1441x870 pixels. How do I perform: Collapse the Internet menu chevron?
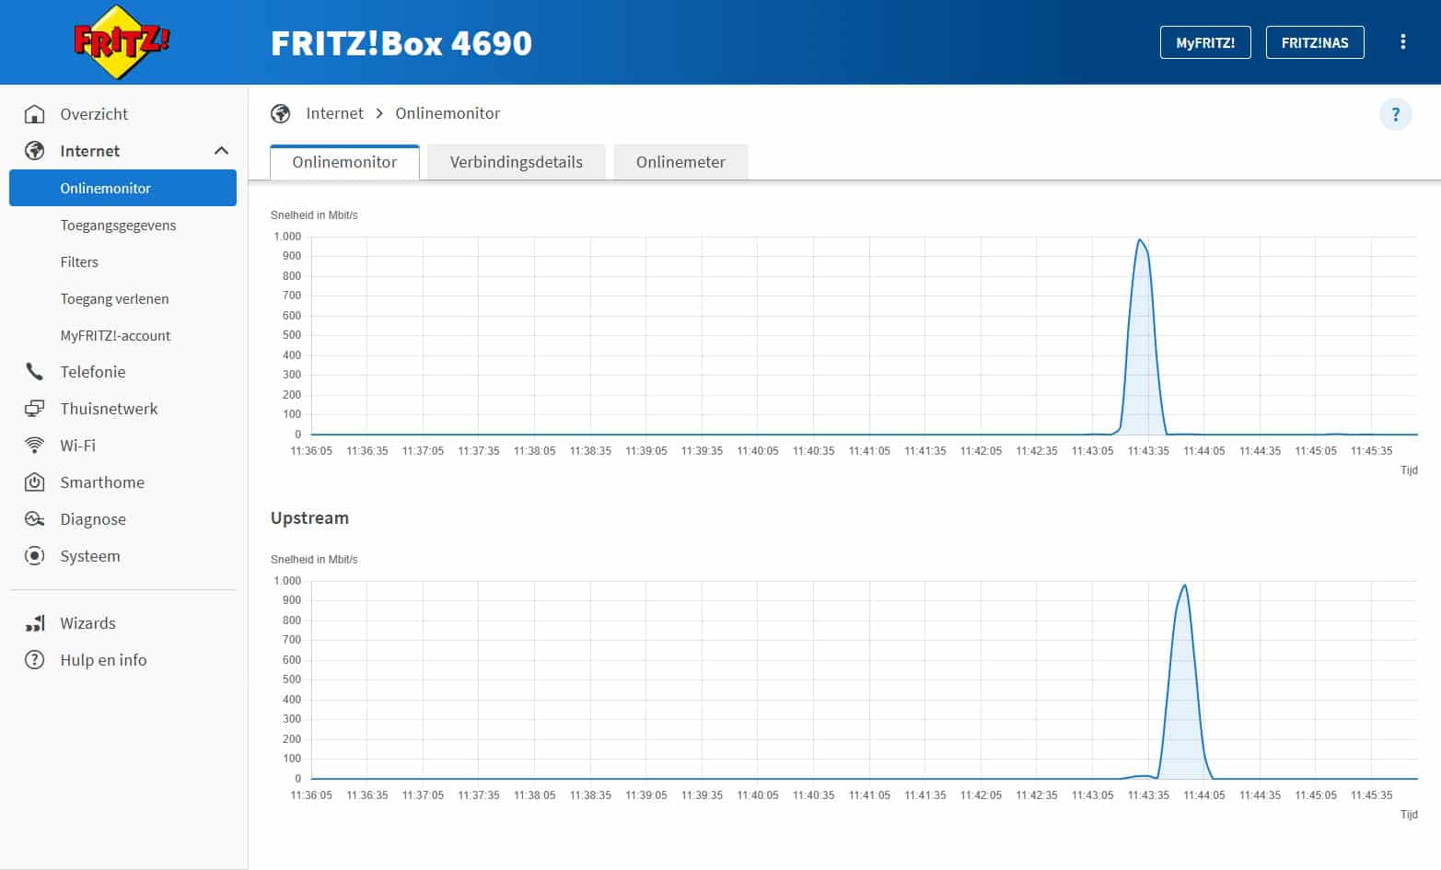221,151
